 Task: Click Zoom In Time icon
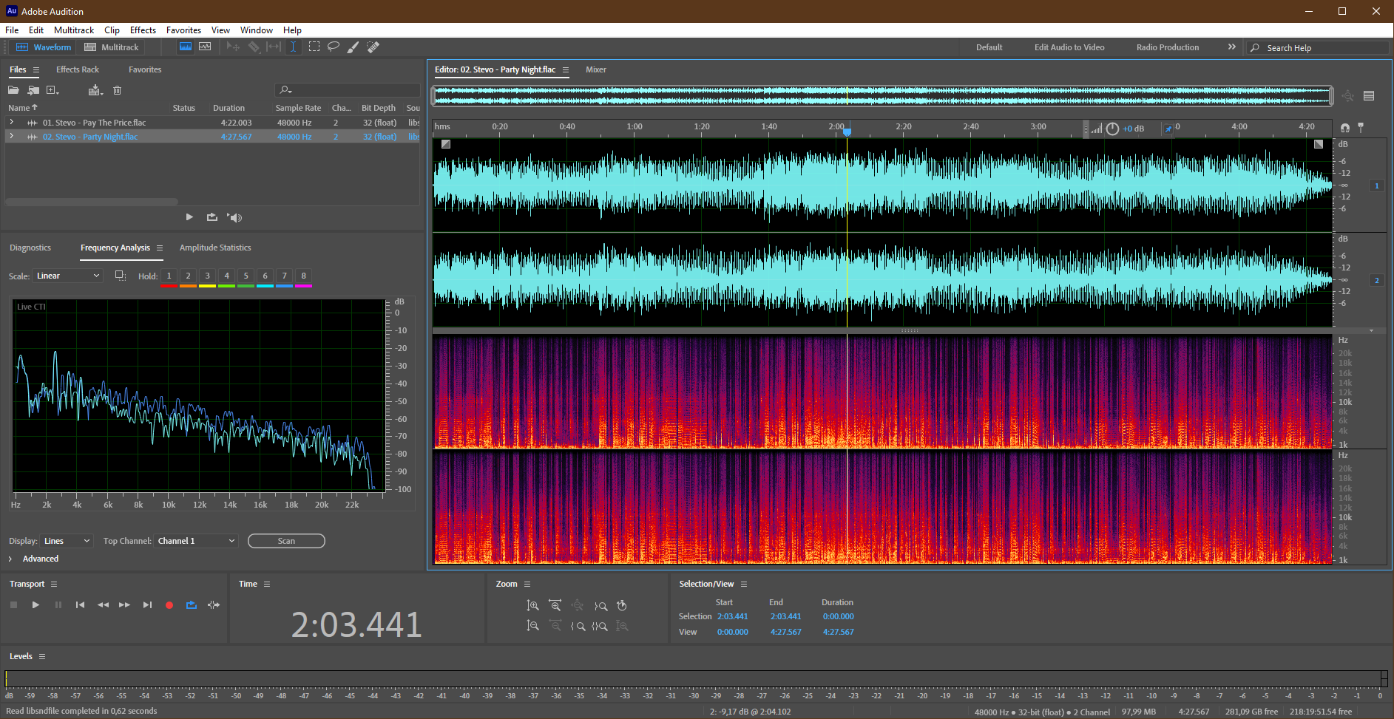coord(555,605)
